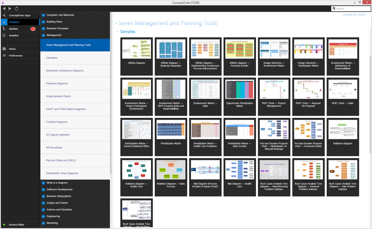Click the About info icon
This screenshot has width=372, height=229.
pos(4,49)
